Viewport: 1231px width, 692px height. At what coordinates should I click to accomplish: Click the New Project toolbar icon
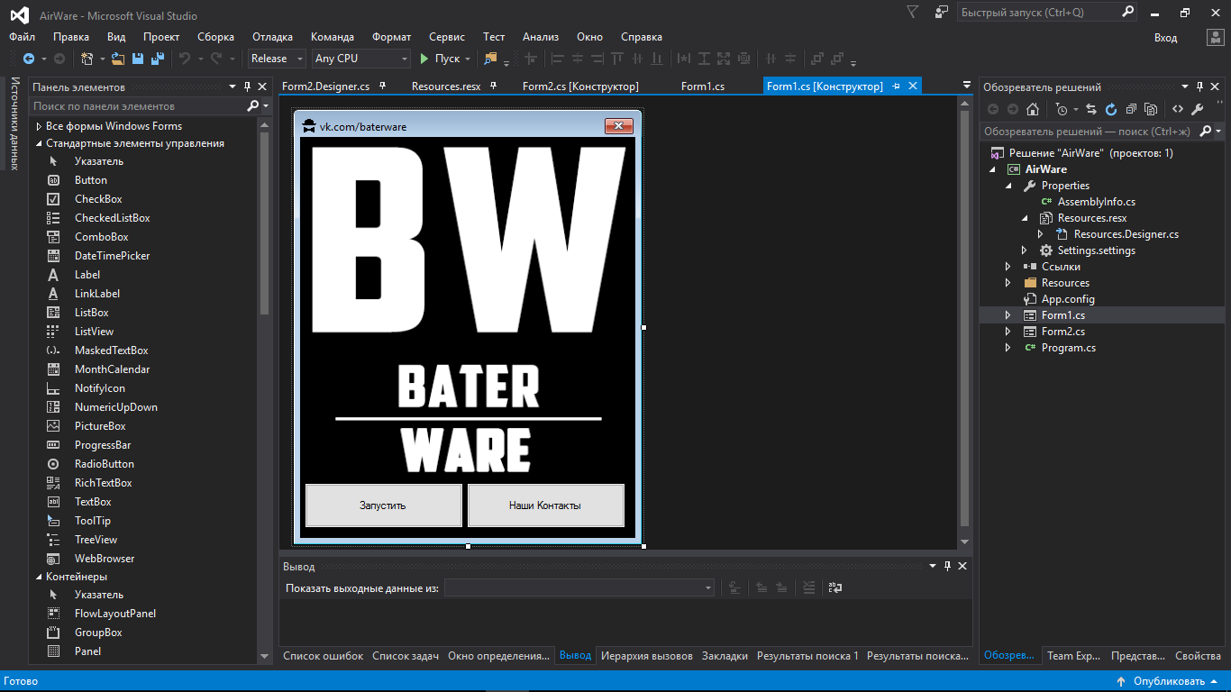pos(87,59)
